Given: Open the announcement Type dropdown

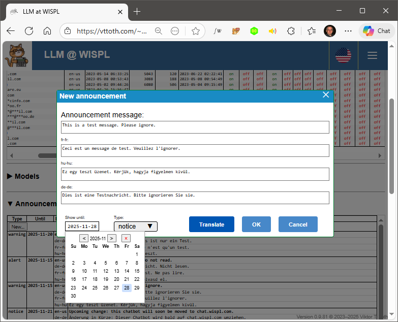Looking at the screenshot, I should click(135, 227).
